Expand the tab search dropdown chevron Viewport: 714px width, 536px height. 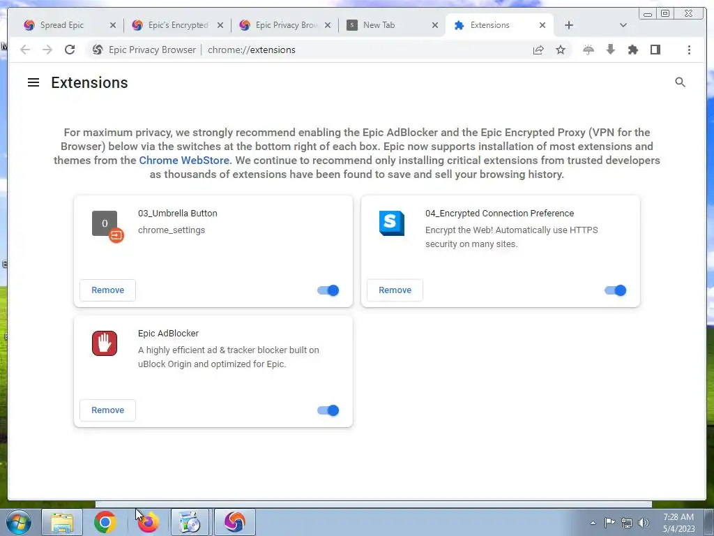tap(623, 25)
